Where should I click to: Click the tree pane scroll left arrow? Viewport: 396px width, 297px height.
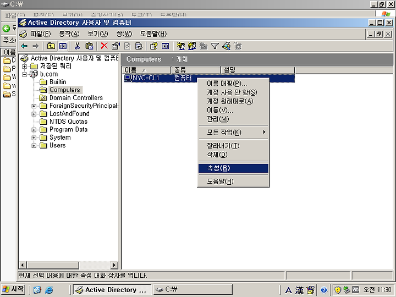(x=22, y=265)
